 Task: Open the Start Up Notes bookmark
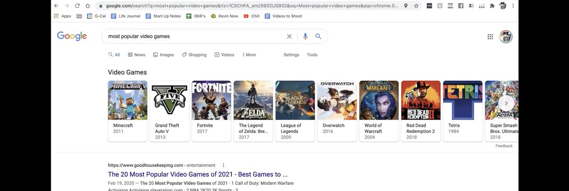tap(164, 16)
